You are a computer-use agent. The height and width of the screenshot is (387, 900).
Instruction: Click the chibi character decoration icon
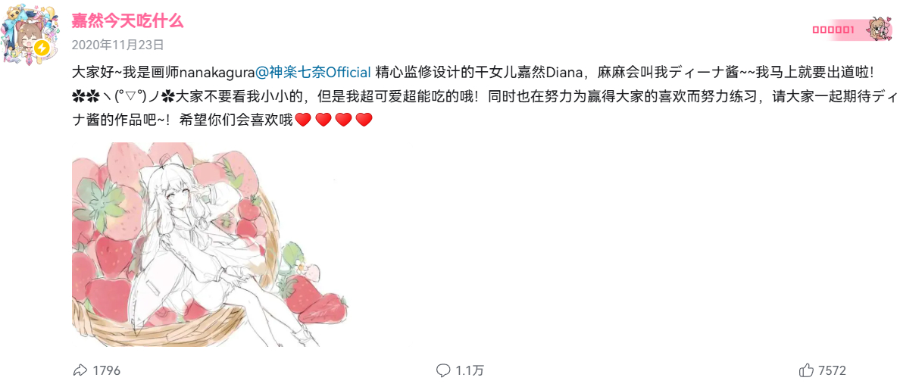pos(880,29)
